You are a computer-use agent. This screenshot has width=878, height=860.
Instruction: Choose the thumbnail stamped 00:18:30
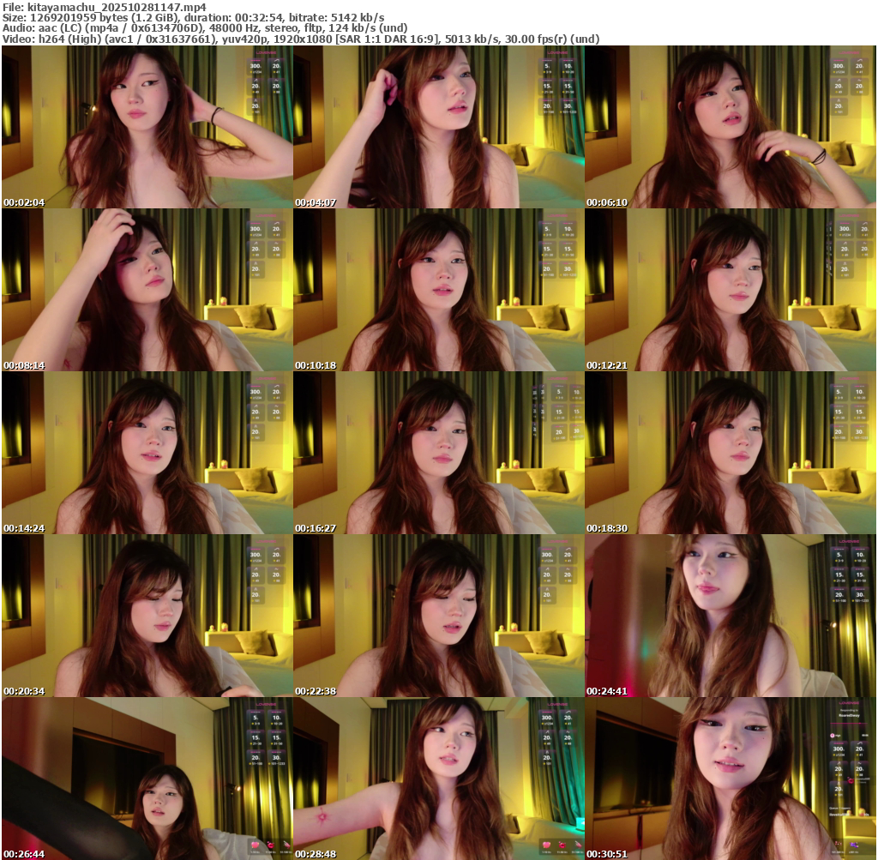click(730, 453)
